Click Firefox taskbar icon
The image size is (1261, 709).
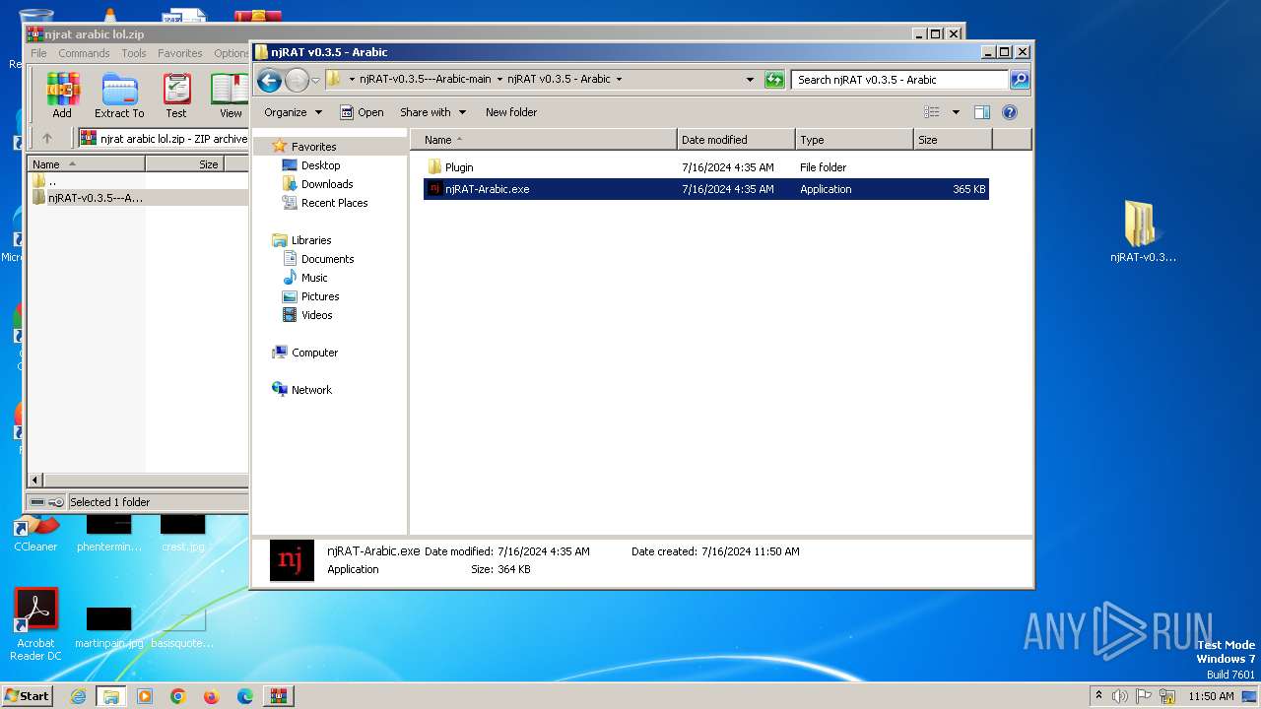tap(211, 696)
